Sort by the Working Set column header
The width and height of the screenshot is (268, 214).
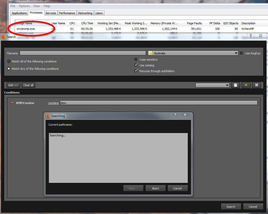tap(109, 23)
